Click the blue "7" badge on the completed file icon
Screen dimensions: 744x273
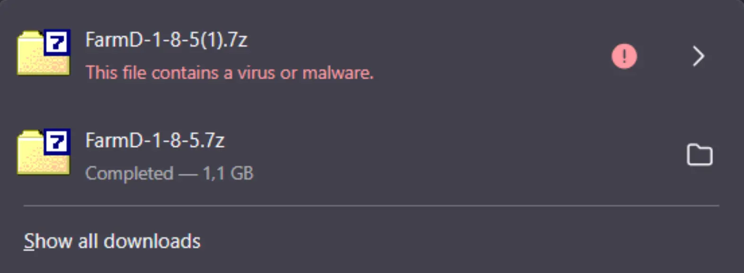click(x=57, y=142)
